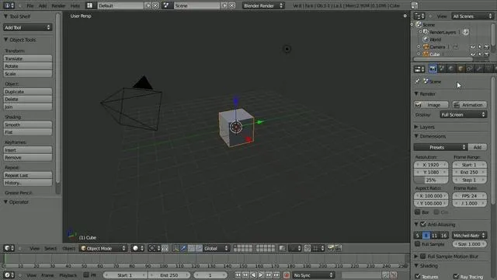The height and width of the screenshot is (280, 497).
Task: Open the 3D View editor type selector
Action: 9,248
